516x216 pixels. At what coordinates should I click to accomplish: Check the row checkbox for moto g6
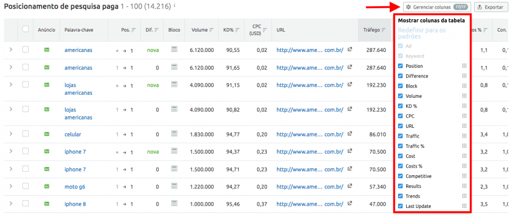click(x=26, y=186)
